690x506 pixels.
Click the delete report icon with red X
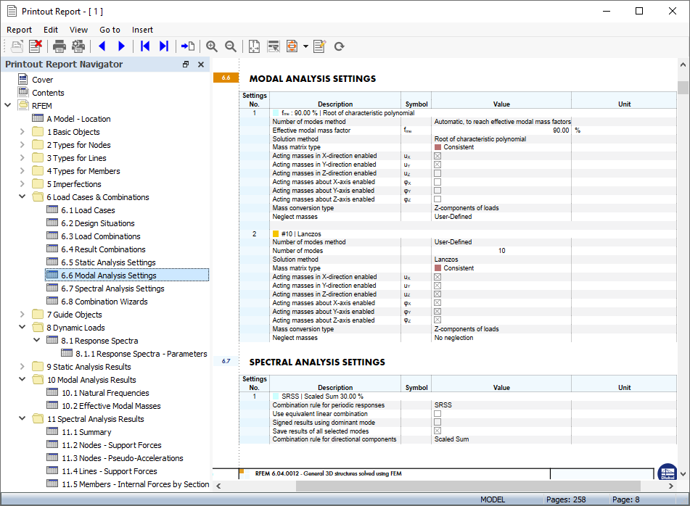click(35, 46)
